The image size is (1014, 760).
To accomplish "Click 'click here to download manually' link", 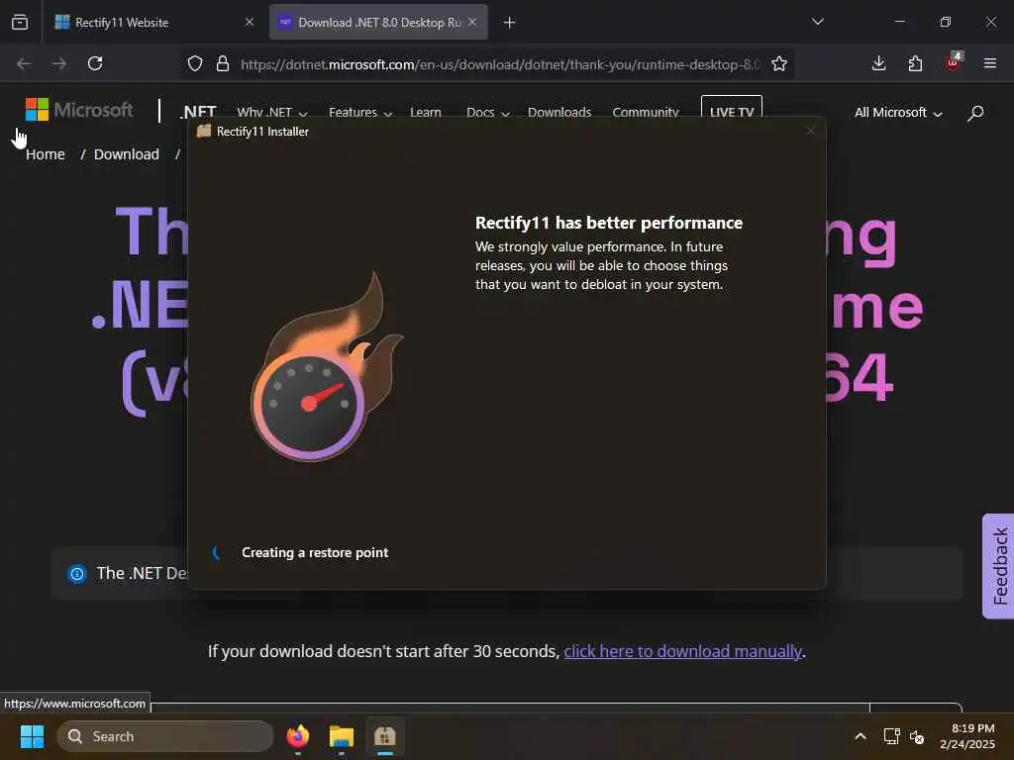I will click(683, 651).
